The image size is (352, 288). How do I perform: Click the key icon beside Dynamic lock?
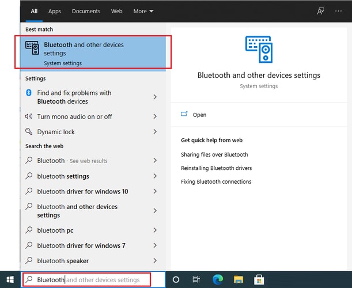point(29,131)
